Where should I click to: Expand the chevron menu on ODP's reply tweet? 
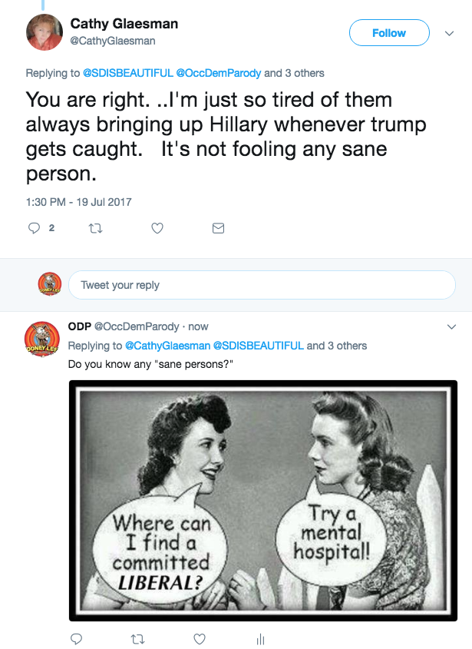451,326
